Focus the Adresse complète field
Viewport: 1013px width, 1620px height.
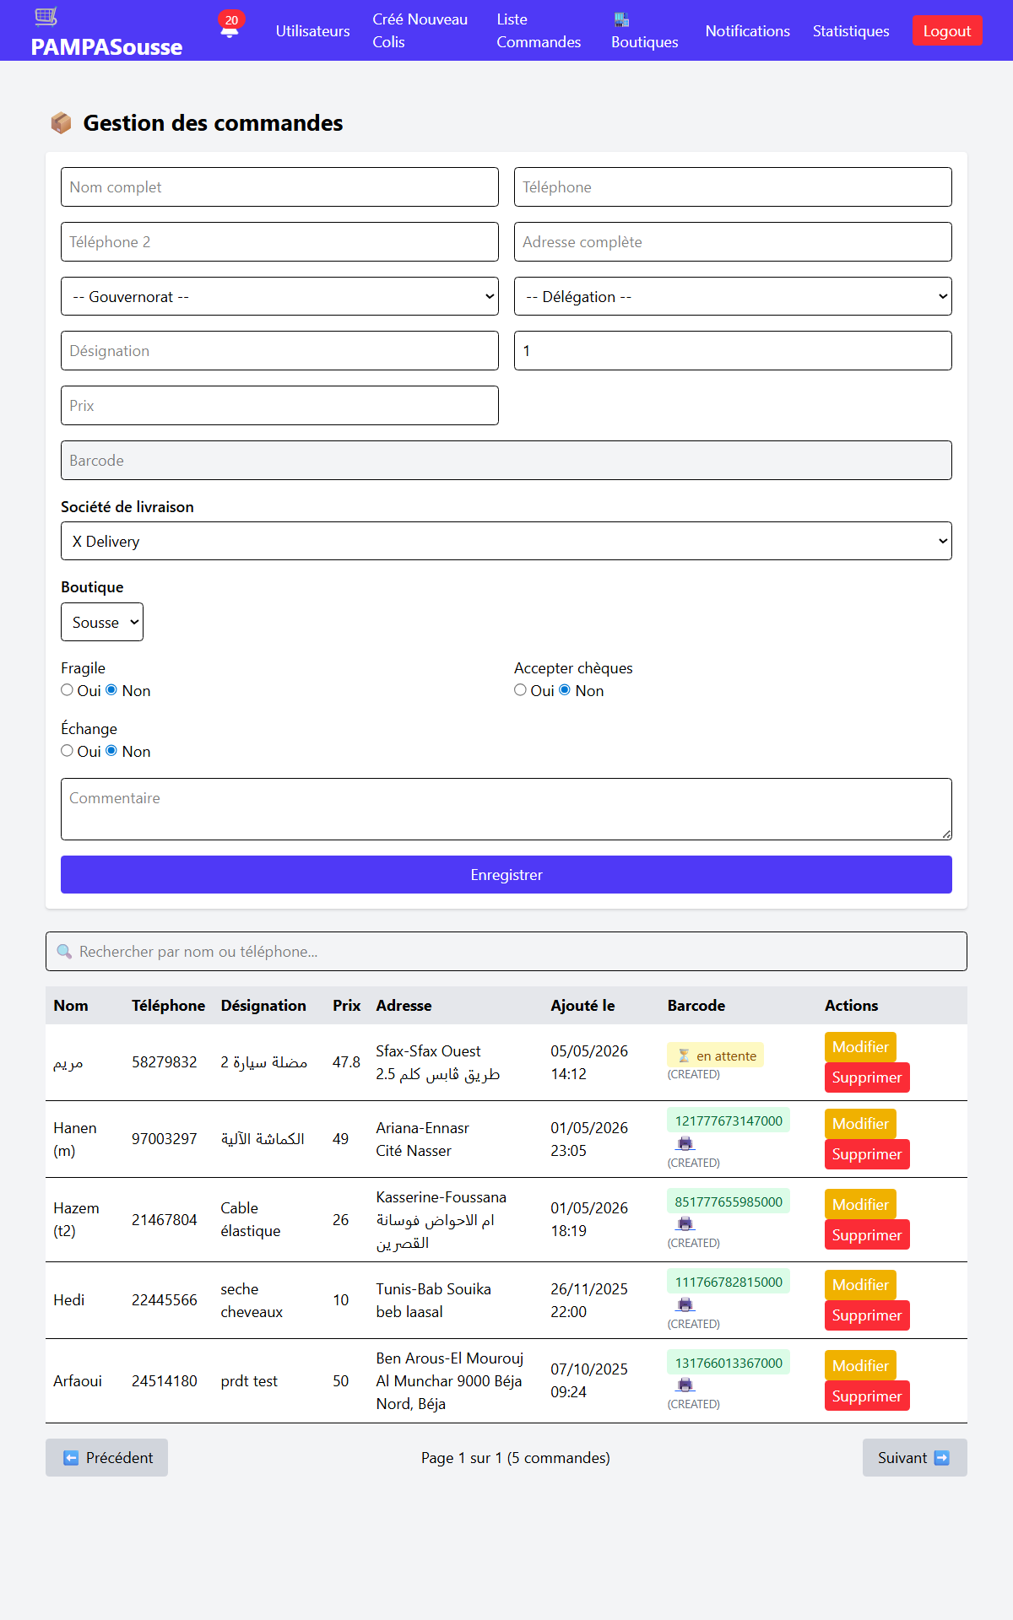pyautogui.click(x=733, y=241)
